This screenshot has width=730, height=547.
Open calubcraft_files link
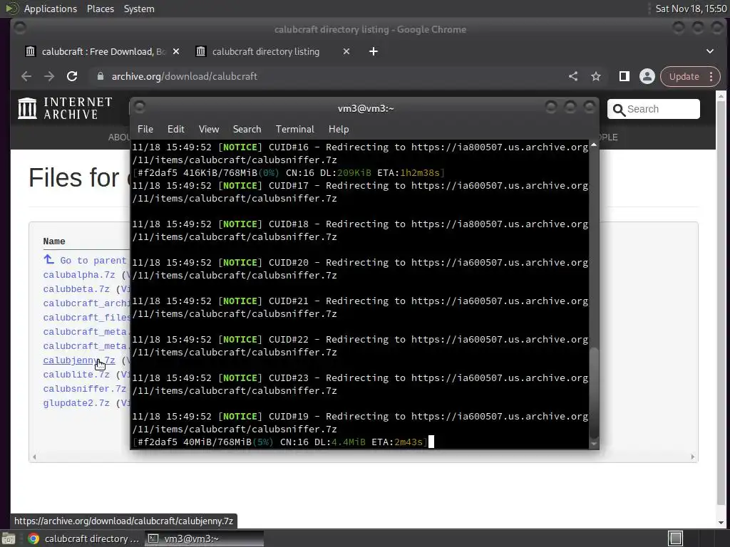pyautogui.click(x=86, y=318)
